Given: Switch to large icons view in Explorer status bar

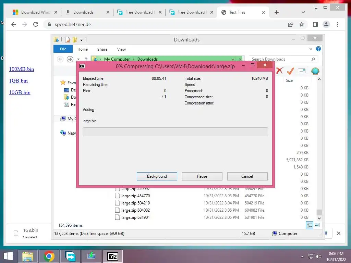Looking at the screenshot, I should [x=317, y=225].
